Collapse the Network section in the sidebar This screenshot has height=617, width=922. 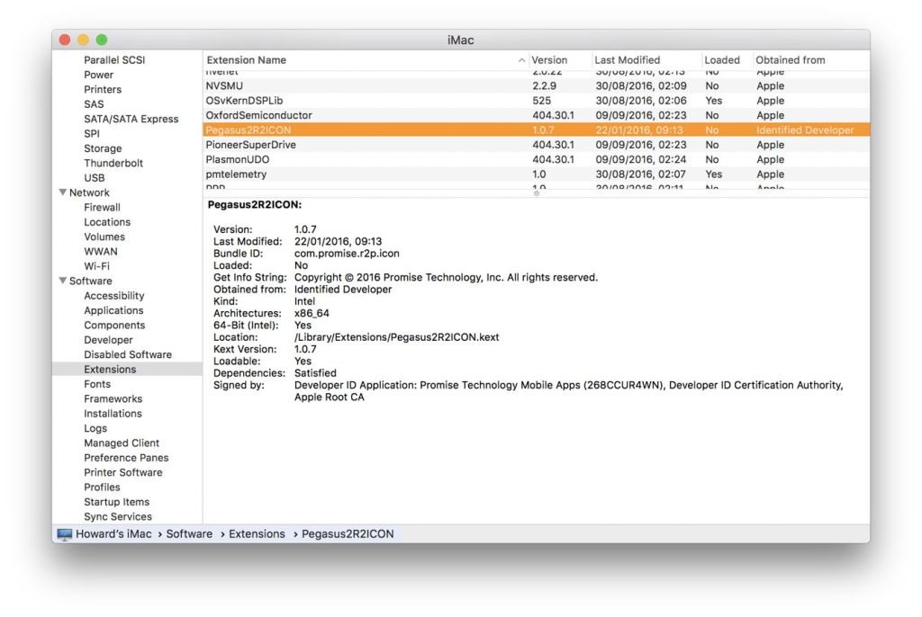(62, 192)
